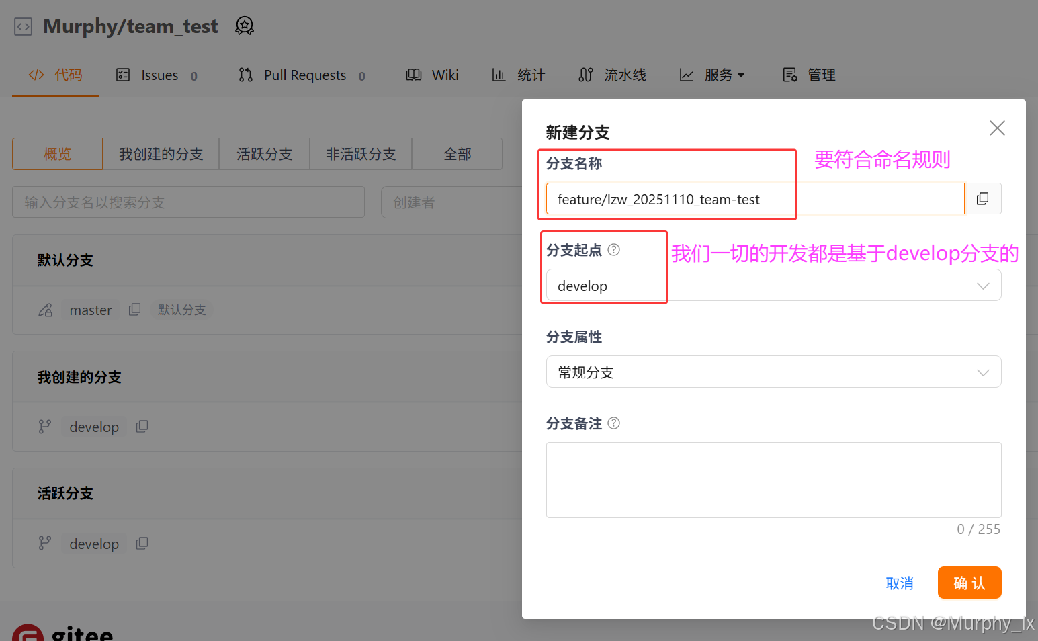Select the 概览 branch filter
Screen dimensions: 1038x641
coord(57,154)
